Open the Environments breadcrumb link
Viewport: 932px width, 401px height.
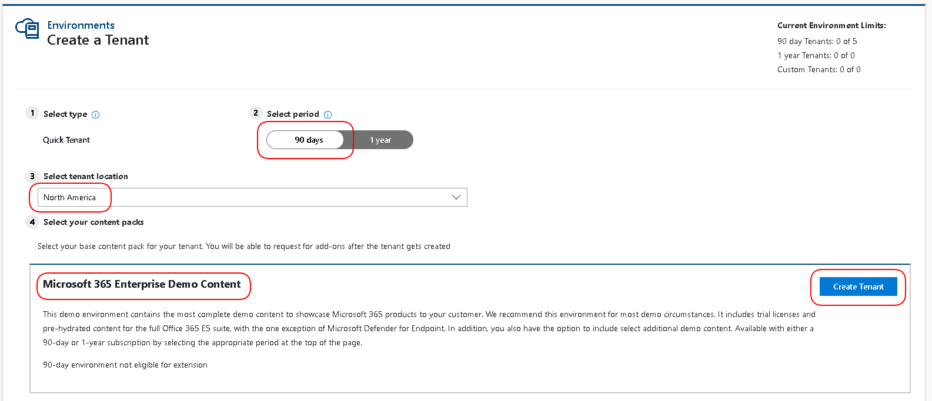[x=81, y=25]
